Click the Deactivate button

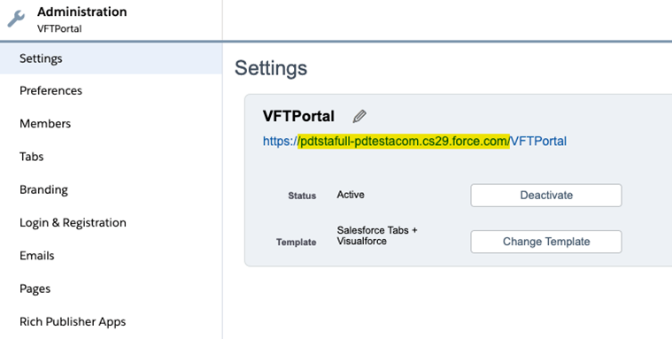tap(546, 196)
